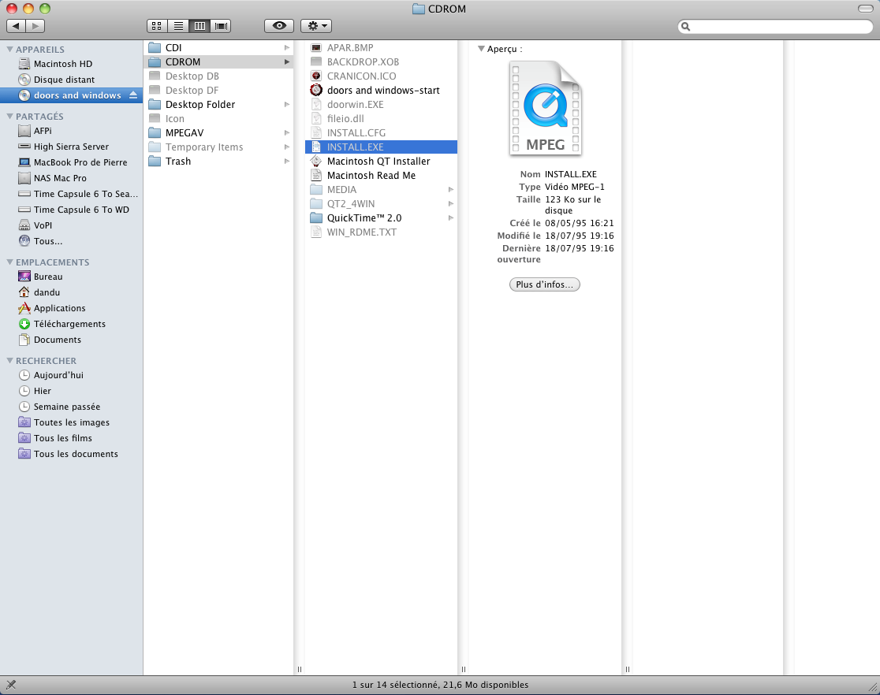Select doorwin.EXE file
The image size is (880, 695).
381,104
